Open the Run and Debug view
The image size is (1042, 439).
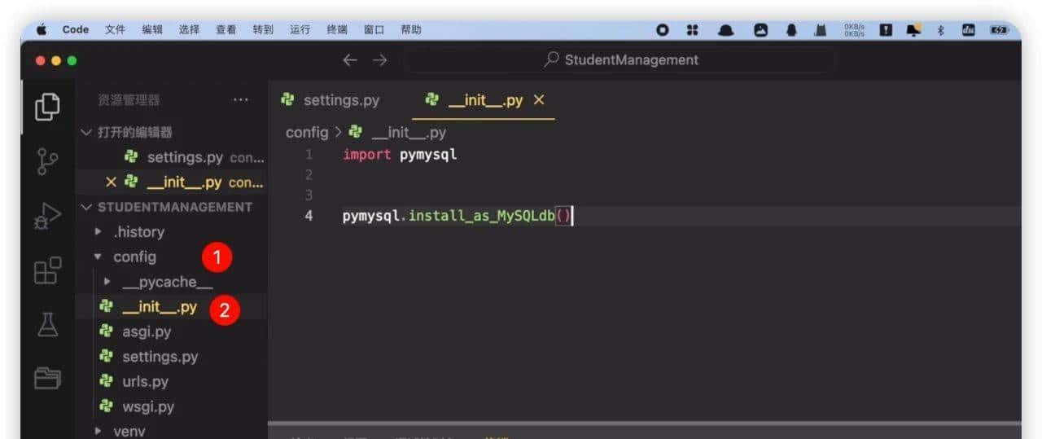47,217
